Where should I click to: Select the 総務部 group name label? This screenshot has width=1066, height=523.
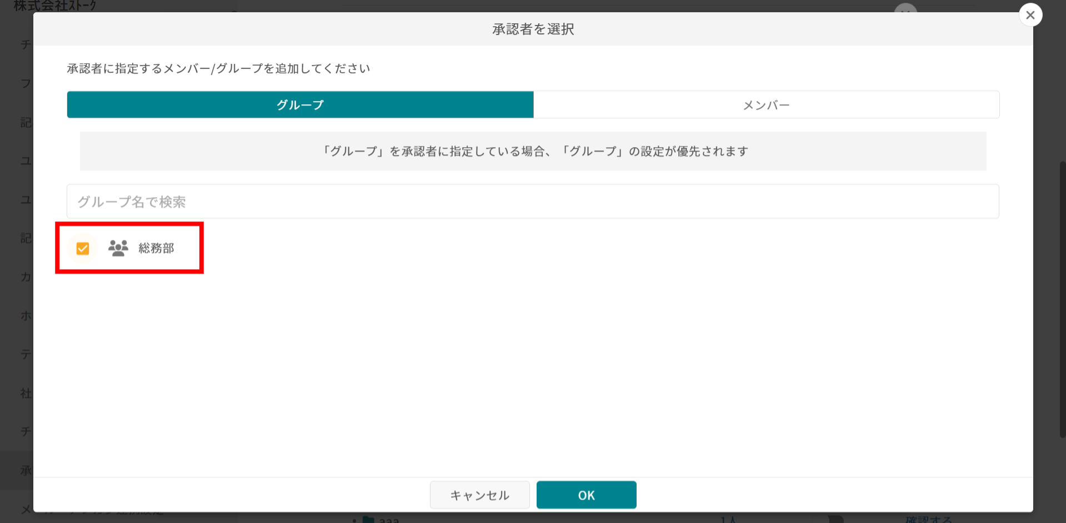click(x=156, y=248)
